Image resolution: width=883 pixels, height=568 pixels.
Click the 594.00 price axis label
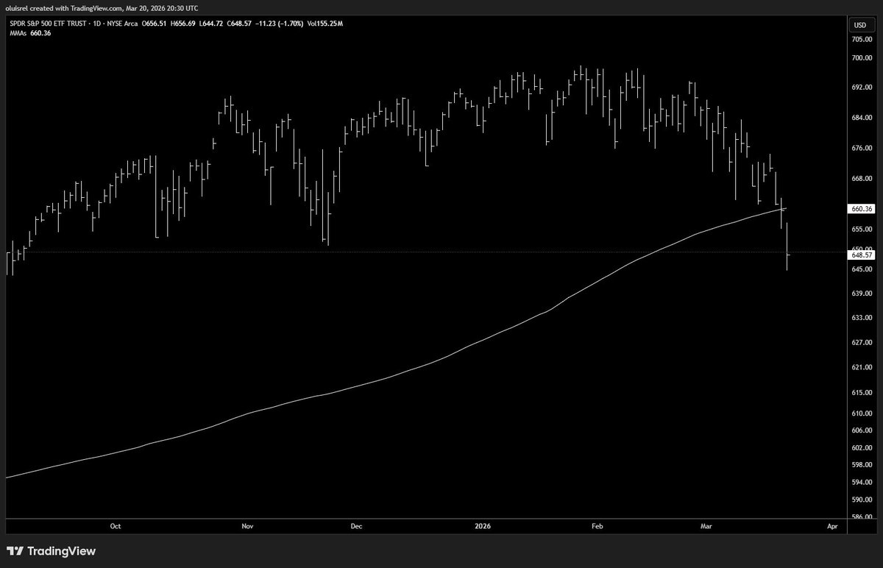[861, 483]
